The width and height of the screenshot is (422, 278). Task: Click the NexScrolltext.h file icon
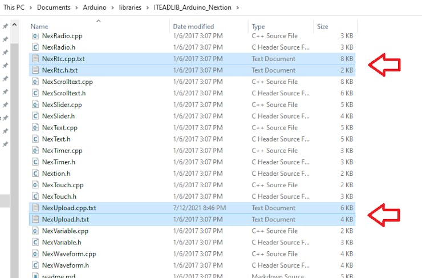click(35, 93)
